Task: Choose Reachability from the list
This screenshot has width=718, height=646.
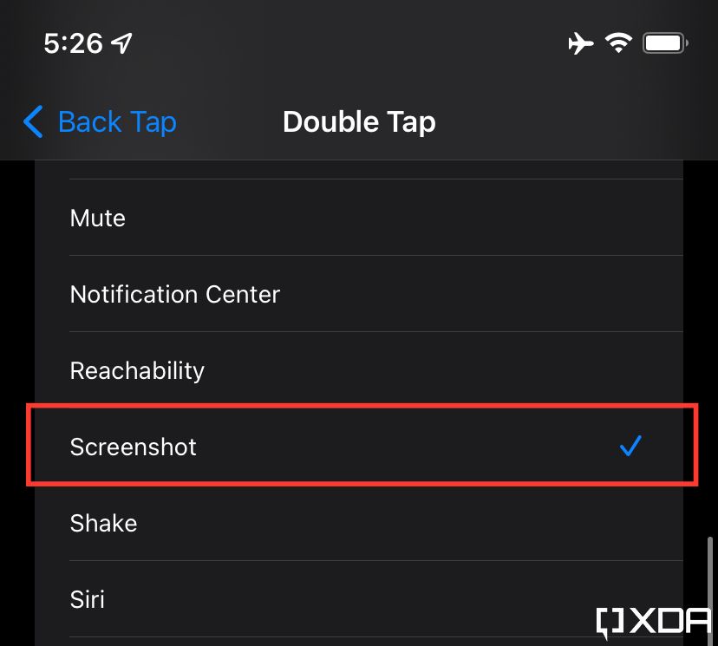Action: click(x=137, y=370)
